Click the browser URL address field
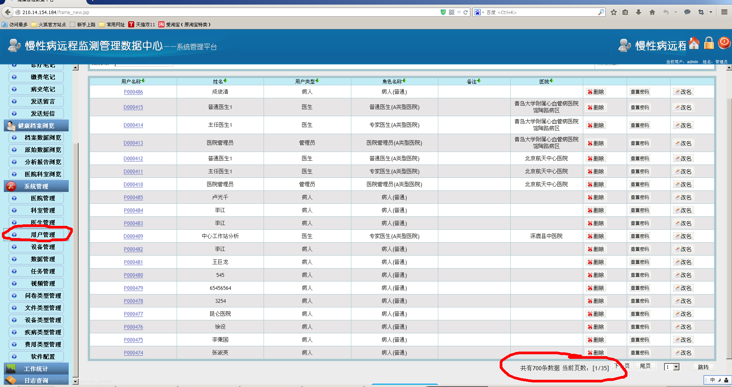Screen dimensions: 732x387 (x=229, y=12)
